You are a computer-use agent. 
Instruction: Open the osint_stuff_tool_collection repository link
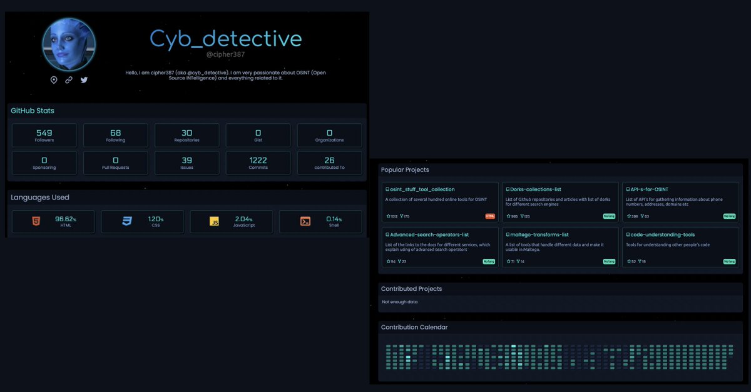(x=421, y=189)
